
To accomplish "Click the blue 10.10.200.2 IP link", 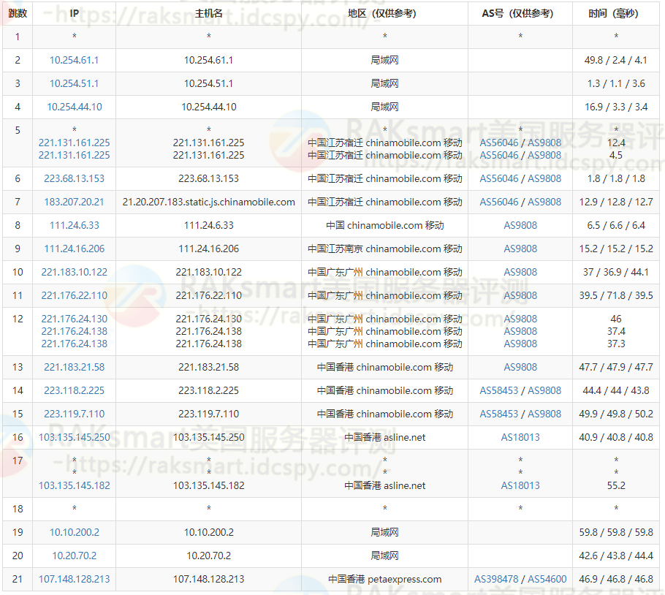I will [x=74, y=532].
